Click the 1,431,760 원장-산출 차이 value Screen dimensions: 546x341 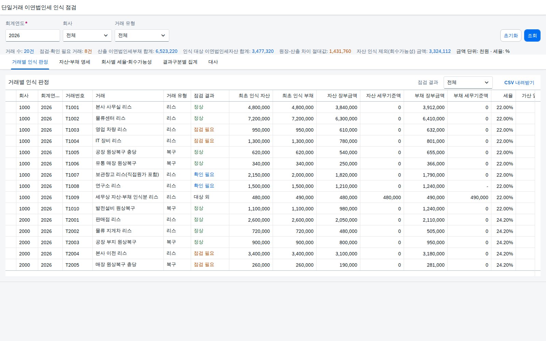point(340,51)
